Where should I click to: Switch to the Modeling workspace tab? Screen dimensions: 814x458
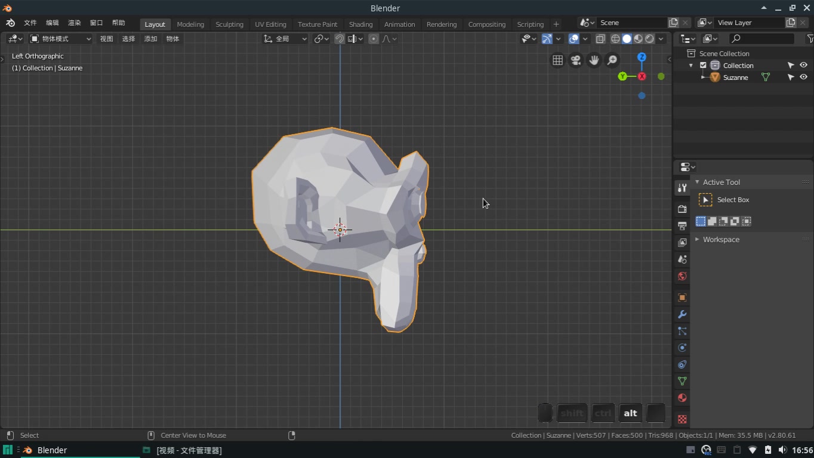190,24
